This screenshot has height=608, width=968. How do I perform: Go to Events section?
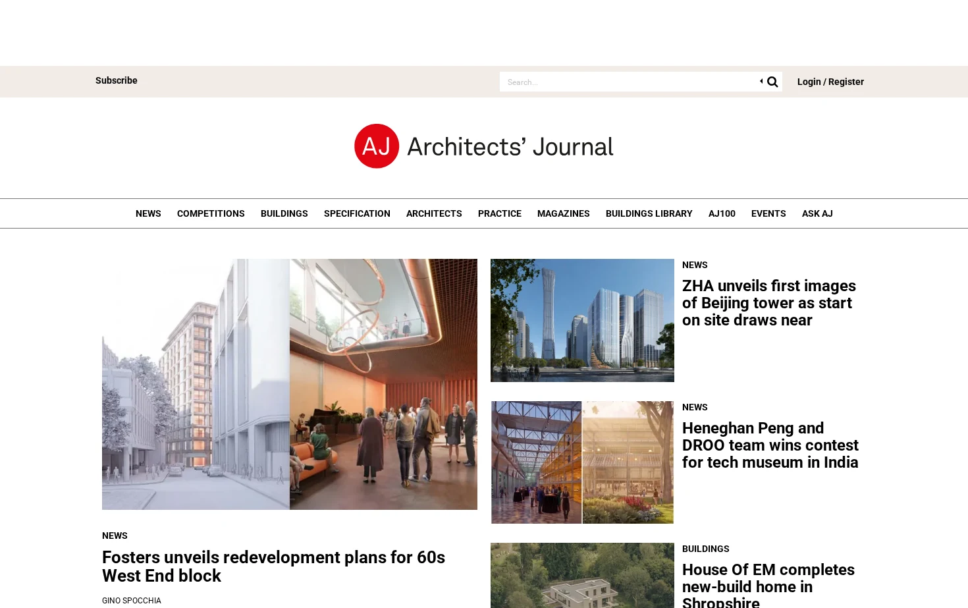[x=768, y=213]
